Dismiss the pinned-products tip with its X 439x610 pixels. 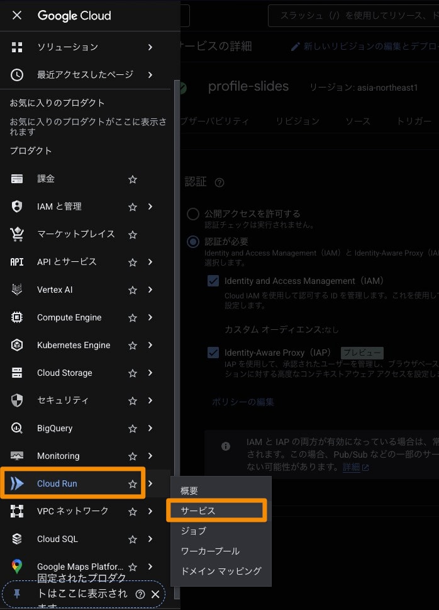point(155,594)
